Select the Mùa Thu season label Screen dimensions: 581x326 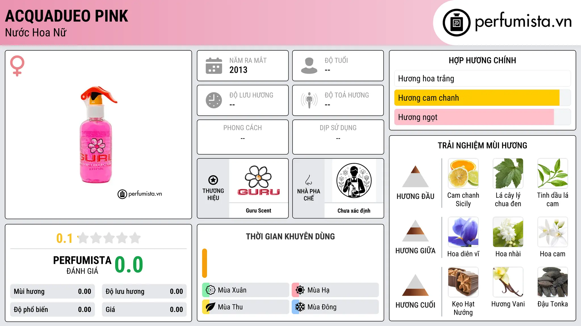point(230,307)
